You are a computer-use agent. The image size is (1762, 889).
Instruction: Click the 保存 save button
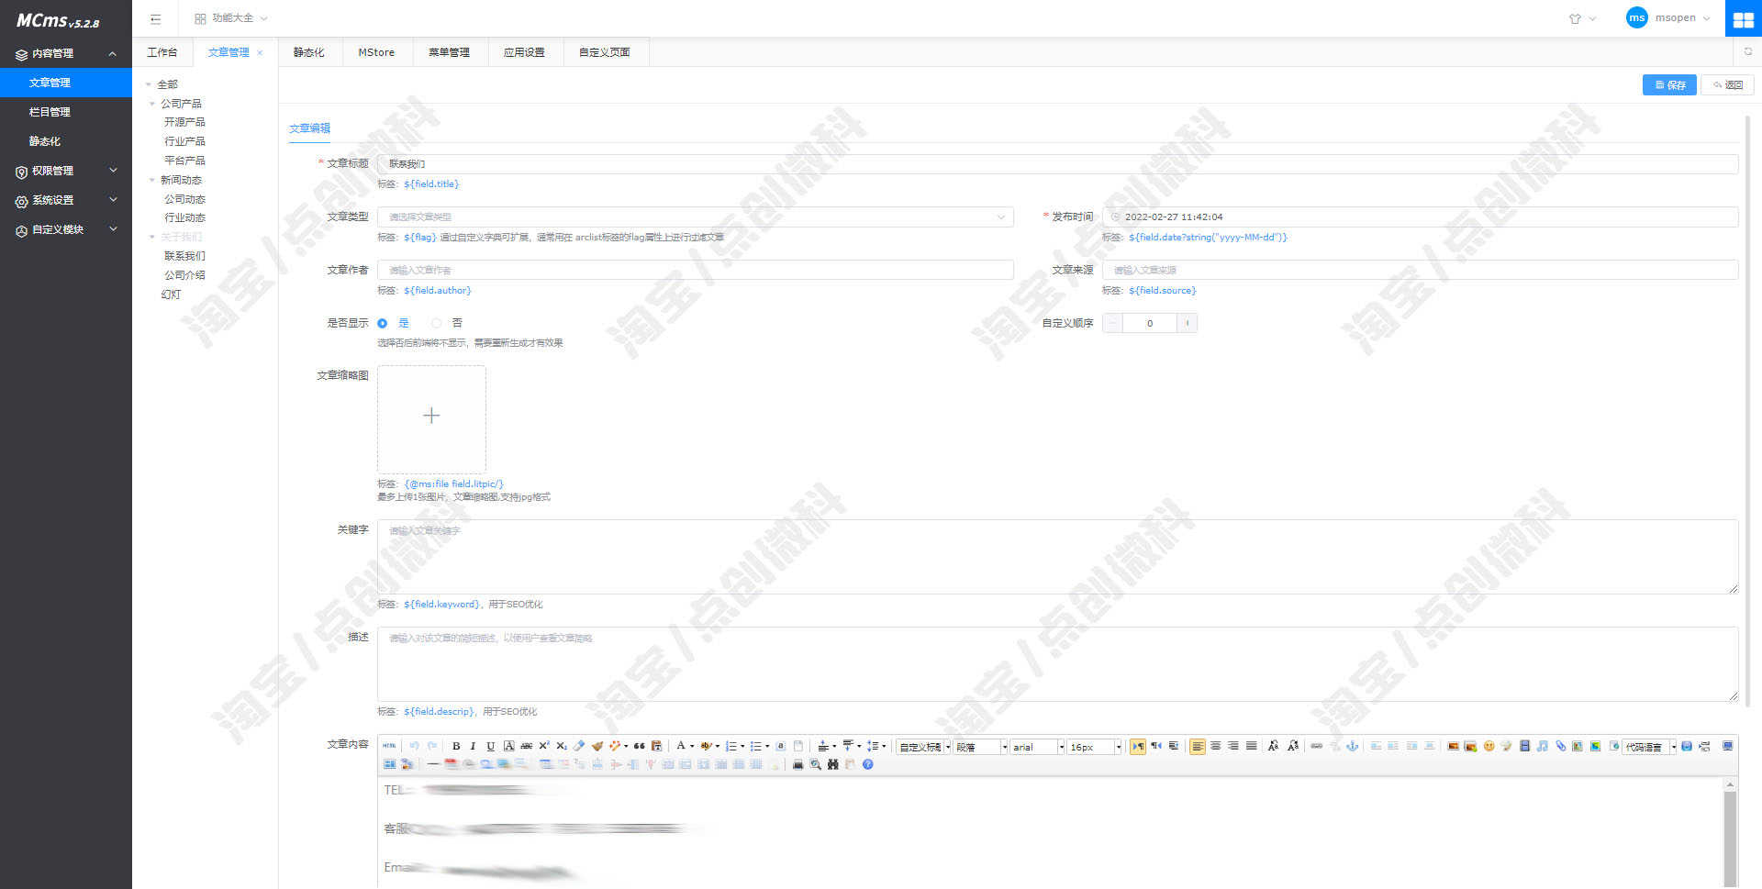[x=1669, y=84]
